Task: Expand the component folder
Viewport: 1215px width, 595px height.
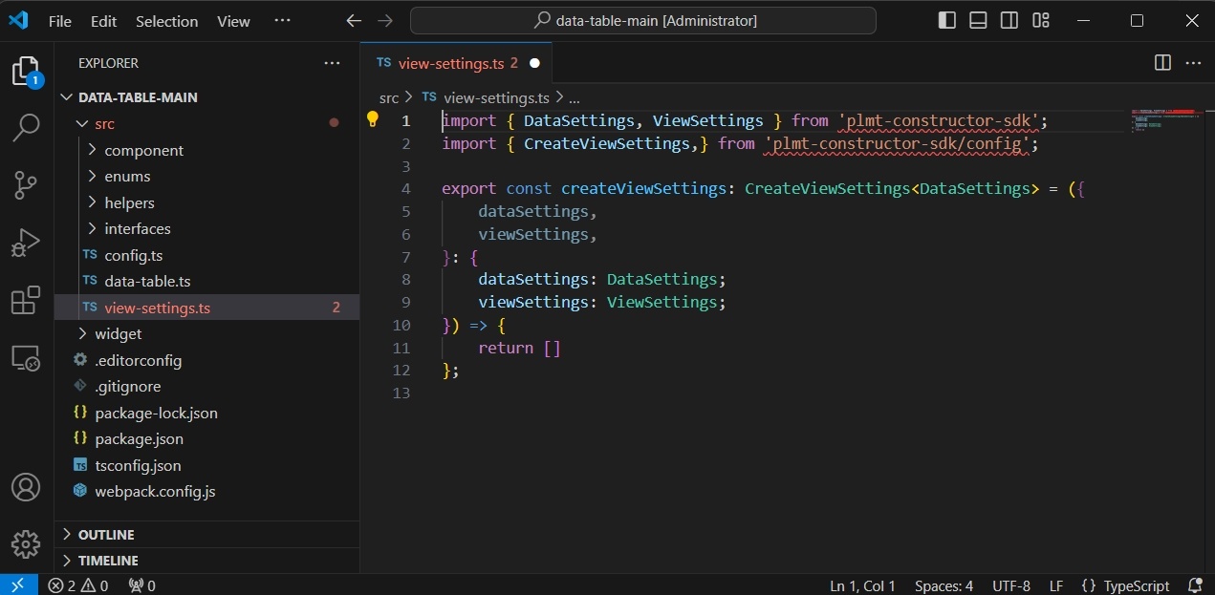Action: [143, 150]
